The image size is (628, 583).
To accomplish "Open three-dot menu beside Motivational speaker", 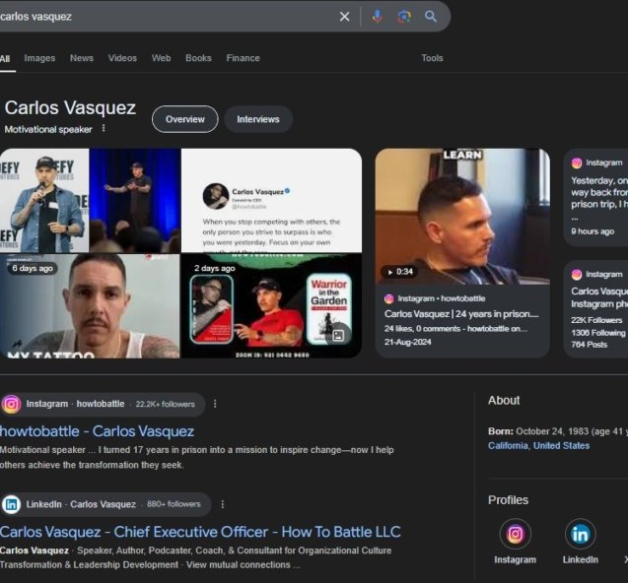I will coord(104,129).
